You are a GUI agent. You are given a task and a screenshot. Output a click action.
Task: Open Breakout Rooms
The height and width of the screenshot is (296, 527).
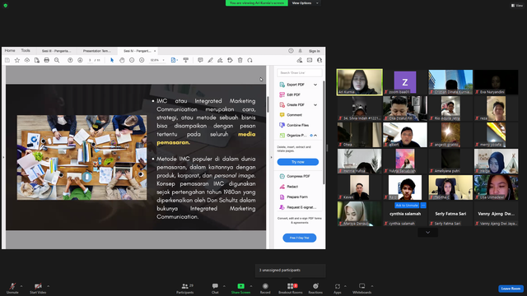tap(291, 289)
